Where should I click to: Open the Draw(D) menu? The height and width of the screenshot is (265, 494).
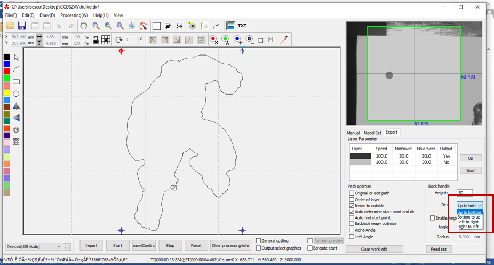(x=47, y=15)
